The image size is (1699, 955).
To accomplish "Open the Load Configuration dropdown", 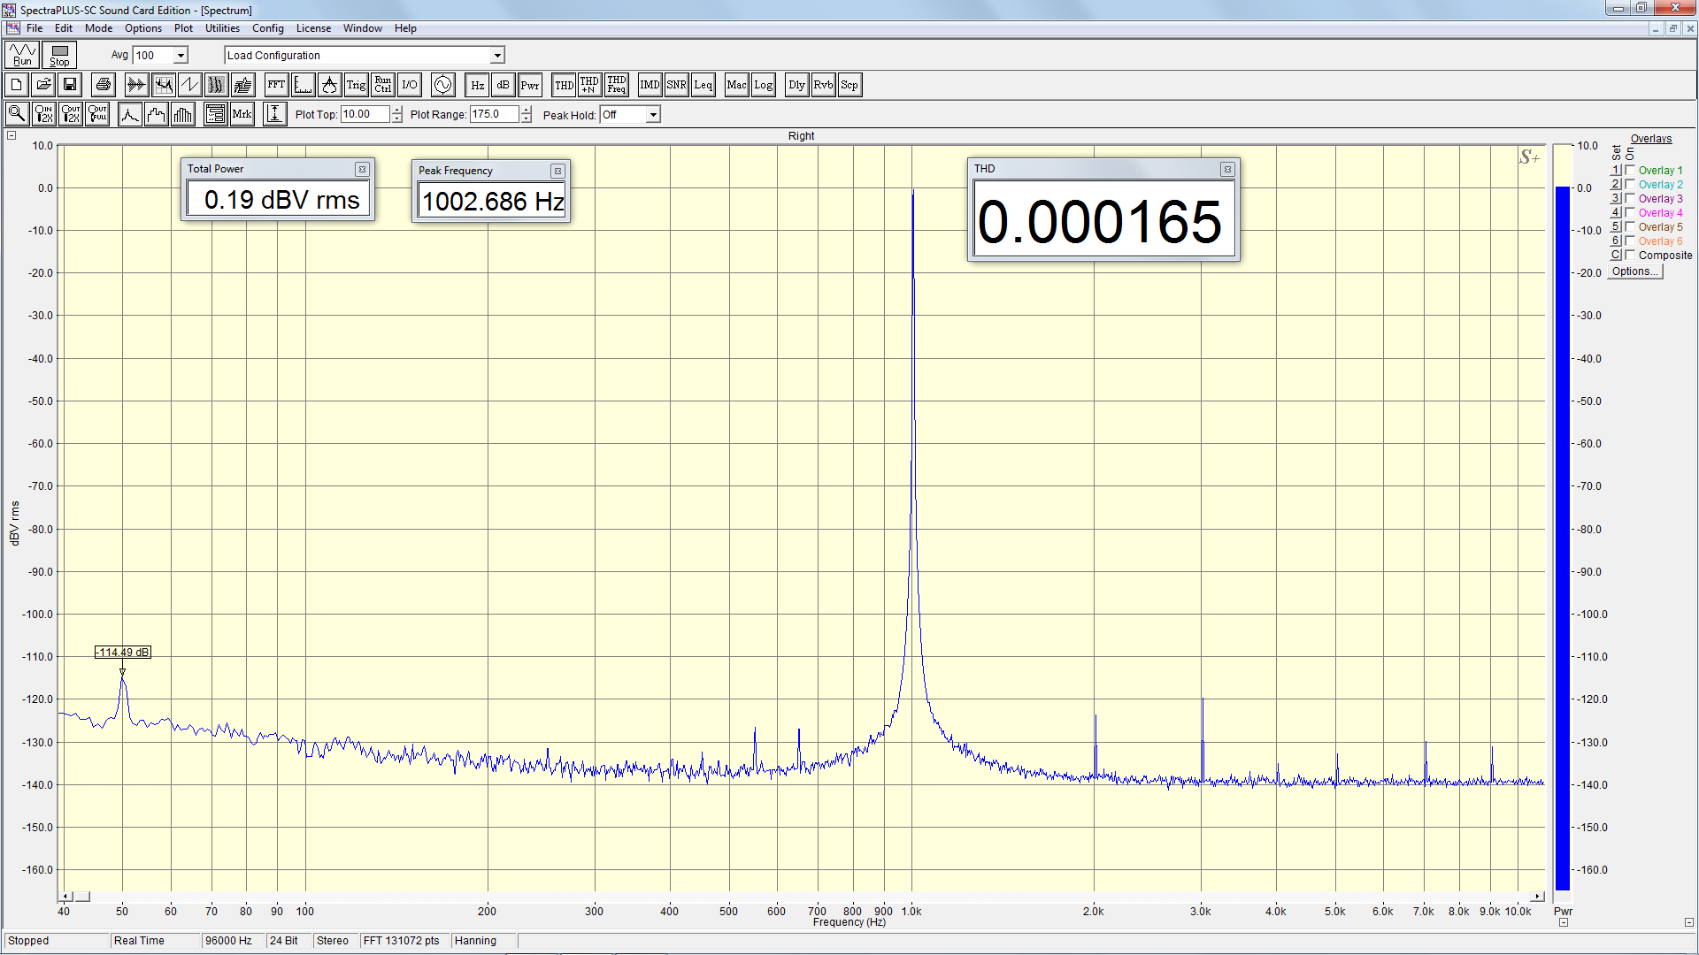I will point(497,56).
